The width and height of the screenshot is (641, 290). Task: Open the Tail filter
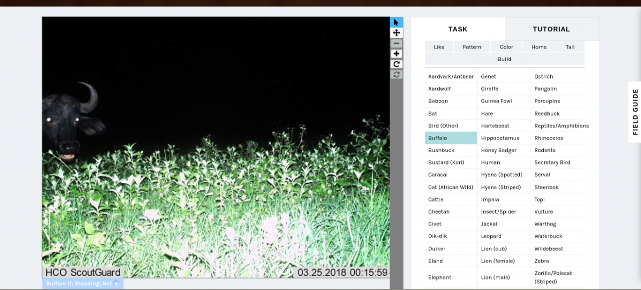point(570,47)
